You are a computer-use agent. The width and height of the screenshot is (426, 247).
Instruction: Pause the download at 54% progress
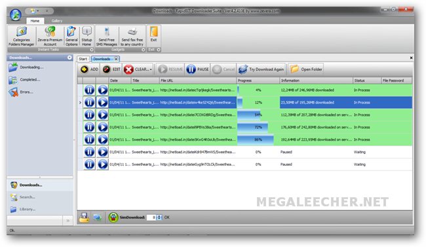click(x=89, y=115)
